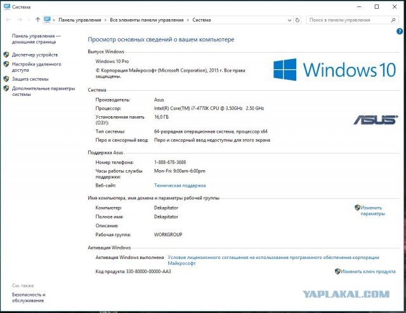Screen dimensions: 406x313
Task: Click workgroup value 'WORKGROUP'
Action: click(168, 234)
